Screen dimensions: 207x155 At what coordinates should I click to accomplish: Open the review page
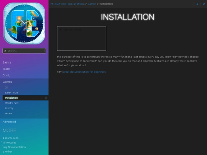(9, 113)
